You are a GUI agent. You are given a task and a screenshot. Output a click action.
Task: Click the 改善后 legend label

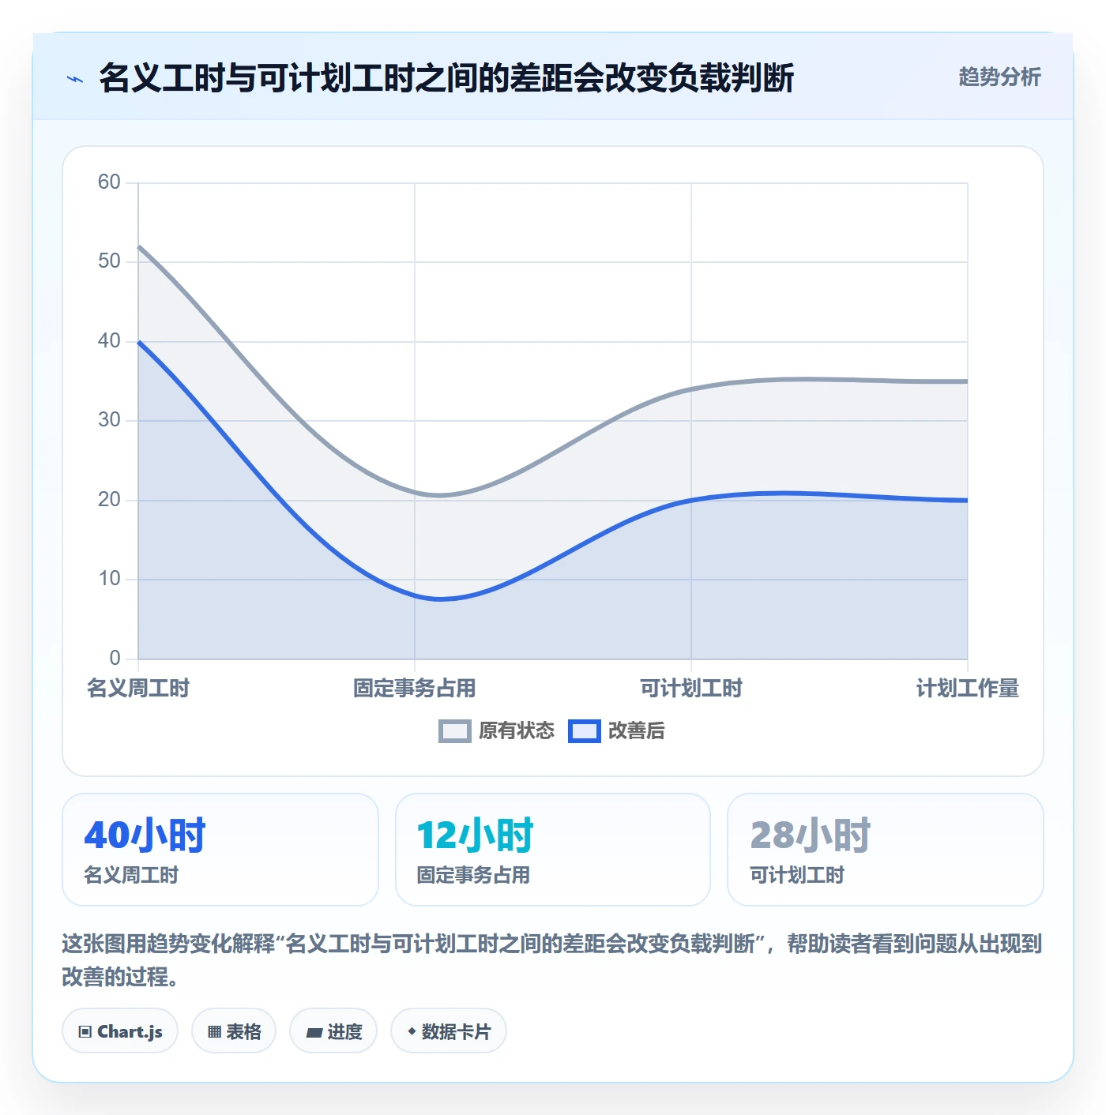[x=636, y=731]
